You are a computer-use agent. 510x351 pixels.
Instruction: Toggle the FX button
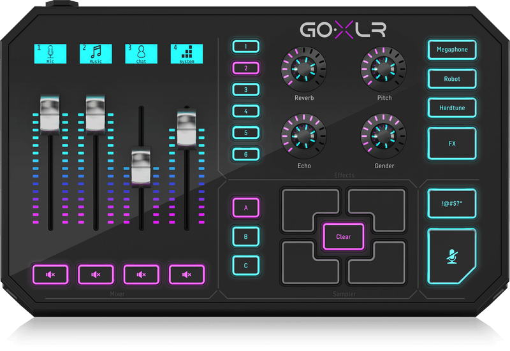(x=452, y=143)
